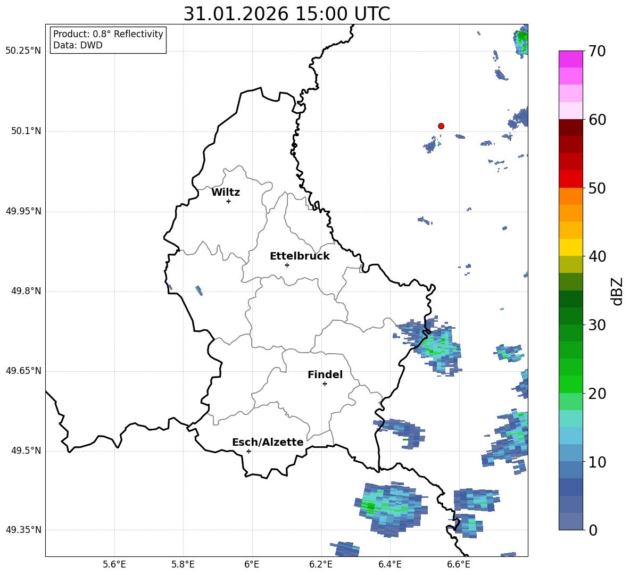Click the colorbar value 20

coord(597,394)
